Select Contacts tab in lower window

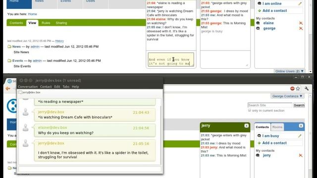click(262, 127)
